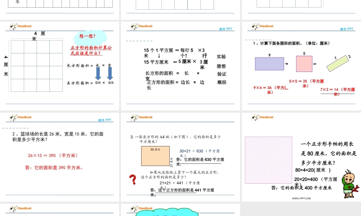Click the answer 答：它的面积是400平方厘米
The width and height of the screenshot is (361, 216).
point(301,188)
